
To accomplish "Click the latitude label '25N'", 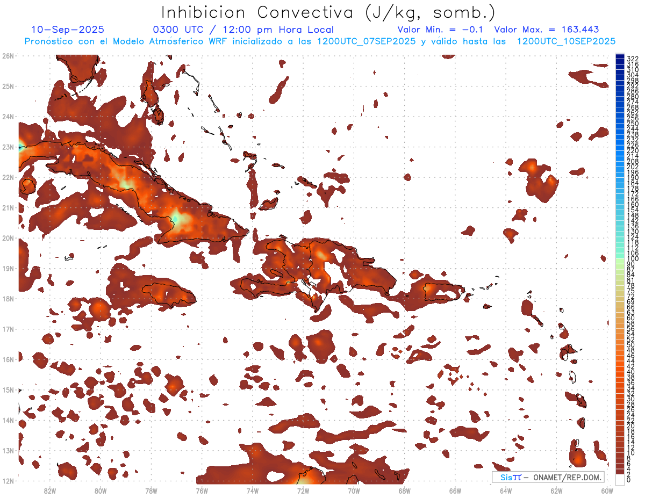I will [8, 86].
